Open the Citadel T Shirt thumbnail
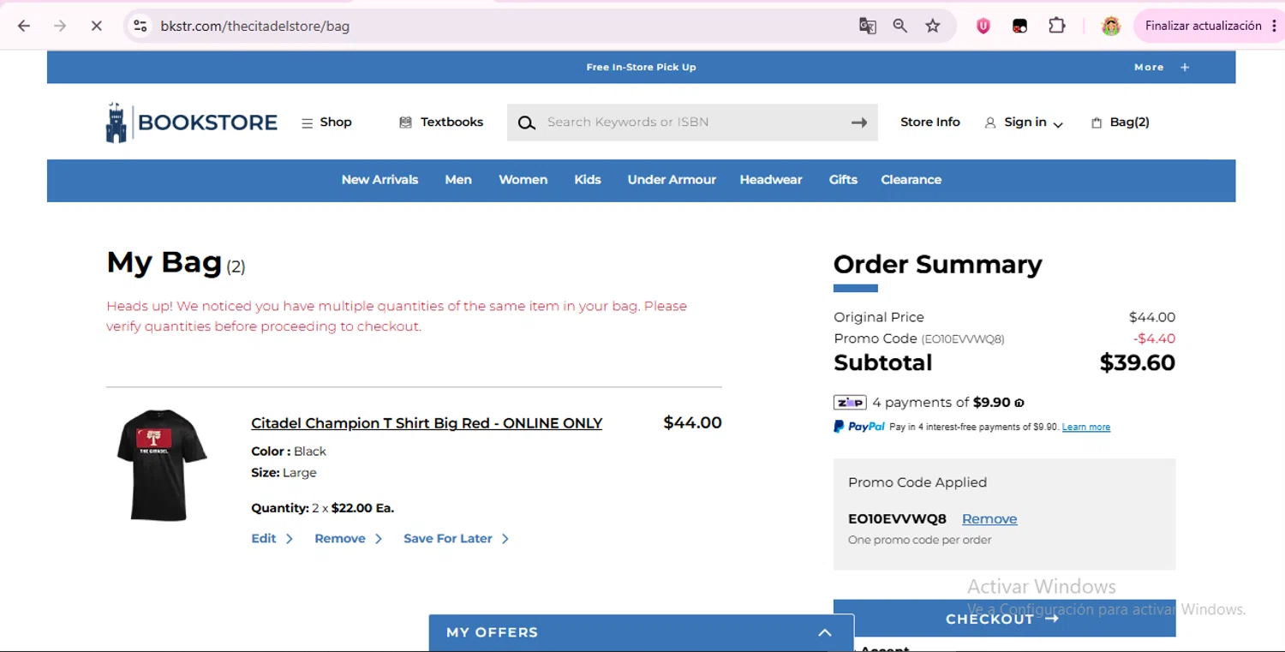1285x652 pixels. (161, 465)
